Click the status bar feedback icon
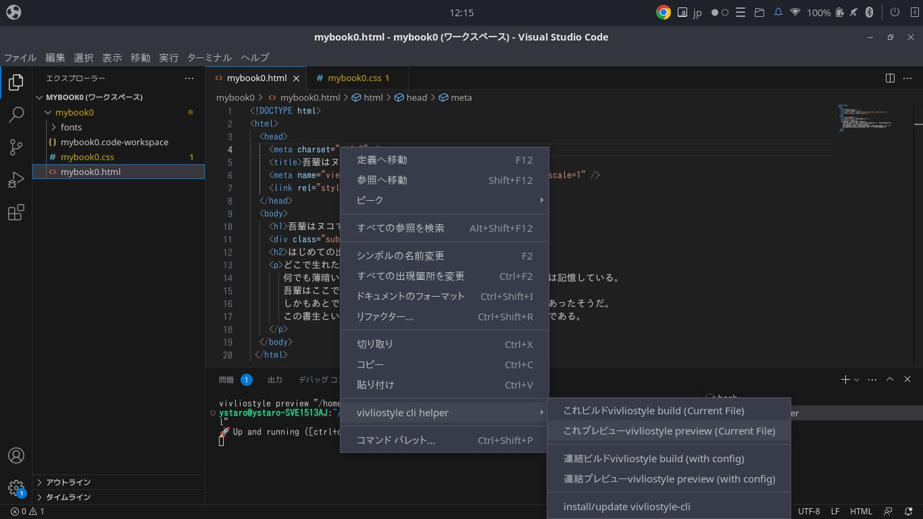923x519 pixels. (x=889, y=512)
